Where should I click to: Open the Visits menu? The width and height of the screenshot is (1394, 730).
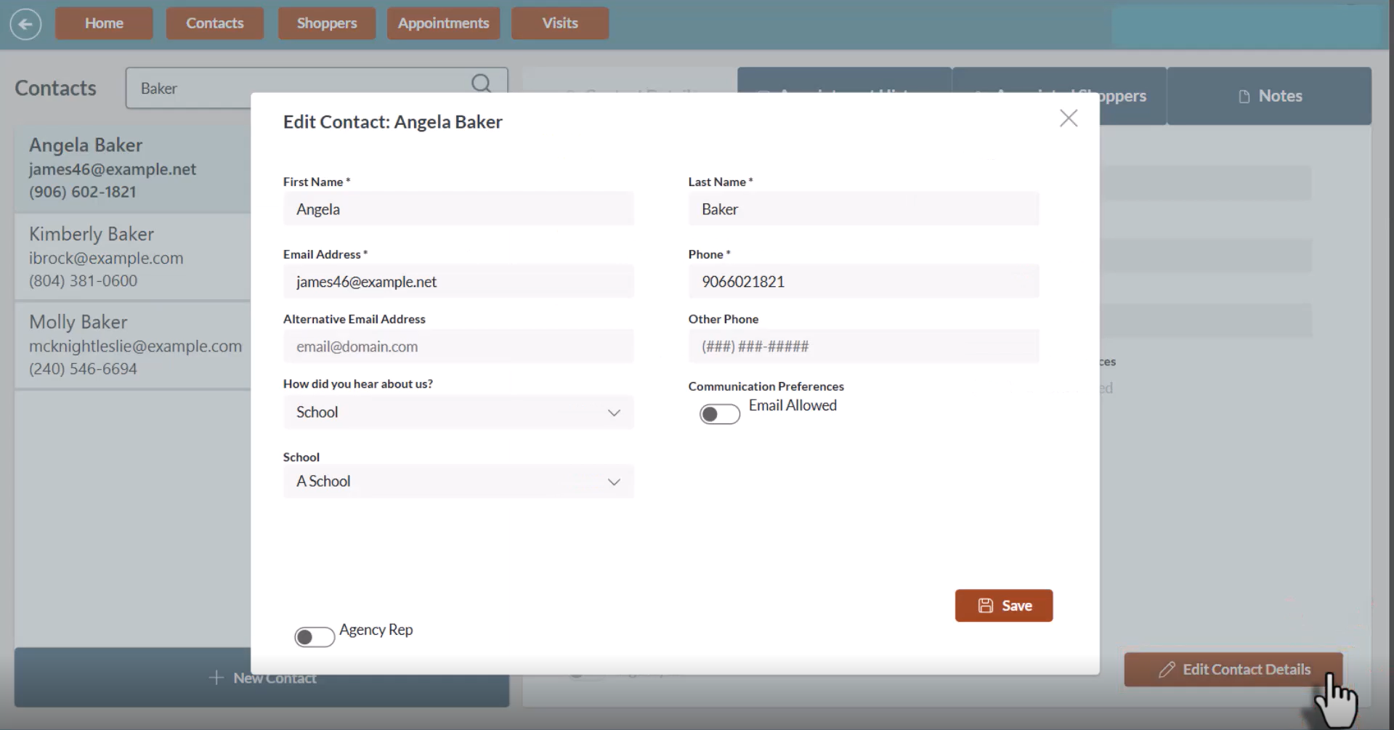560,23
